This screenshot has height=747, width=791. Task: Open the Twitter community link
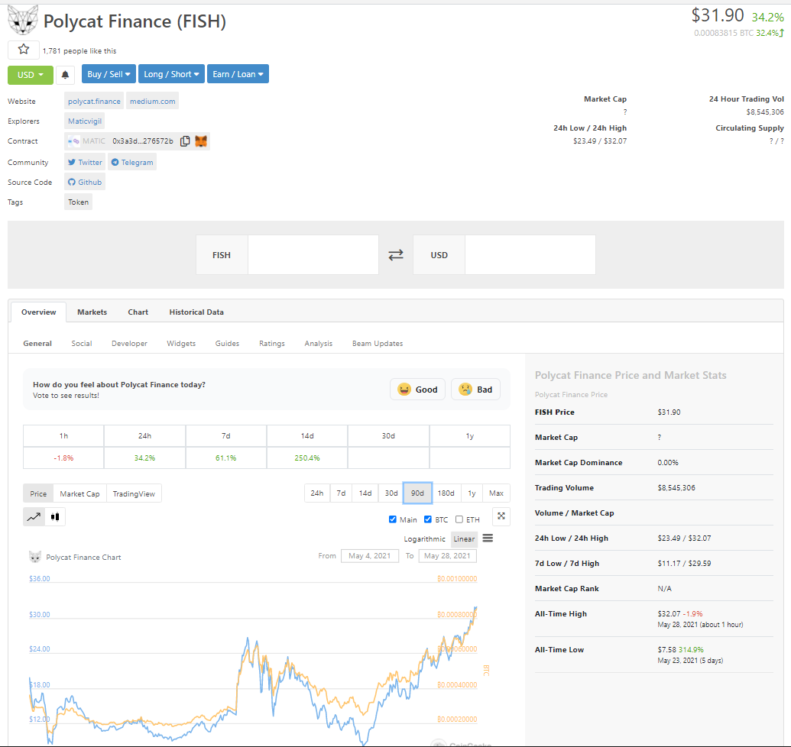[85, 162]
